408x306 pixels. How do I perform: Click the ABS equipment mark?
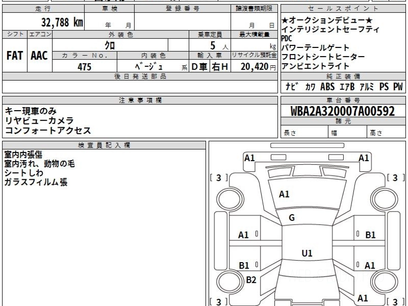coord(327,87)
